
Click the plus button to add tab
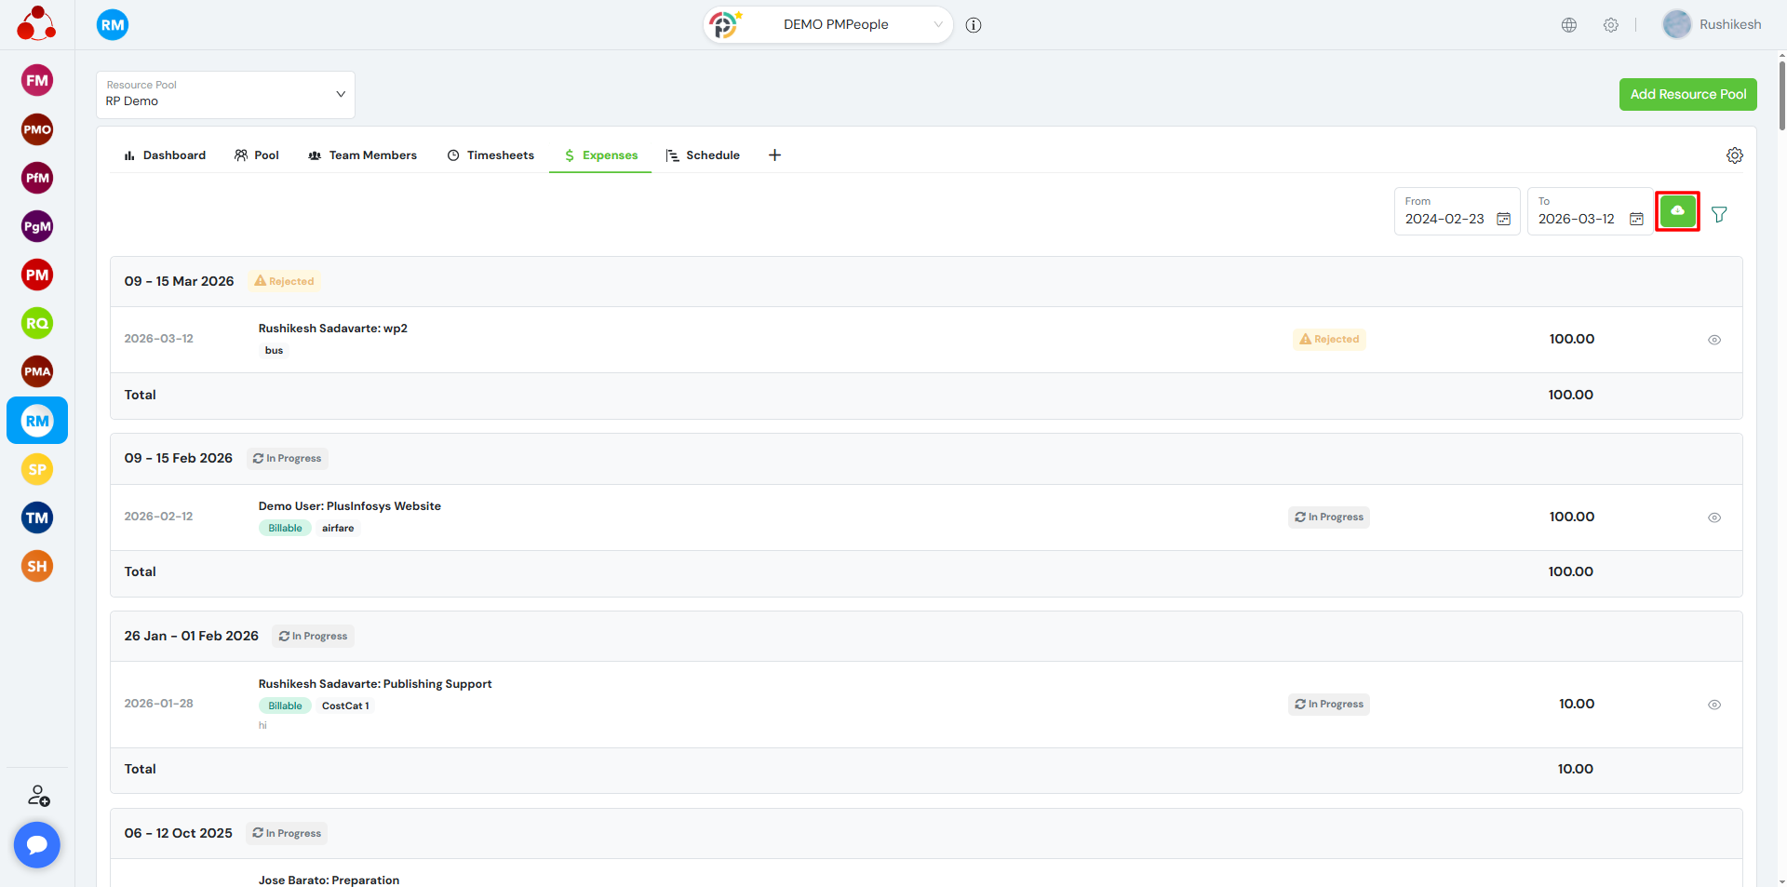click(x=774, y=155)
